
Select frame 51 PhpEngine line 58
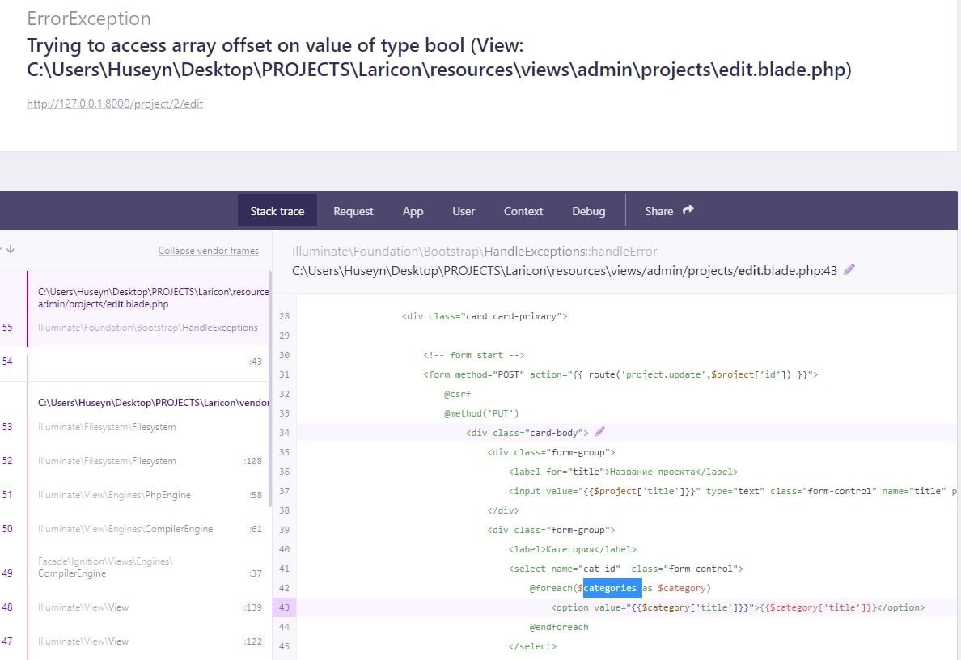(146, 495)
